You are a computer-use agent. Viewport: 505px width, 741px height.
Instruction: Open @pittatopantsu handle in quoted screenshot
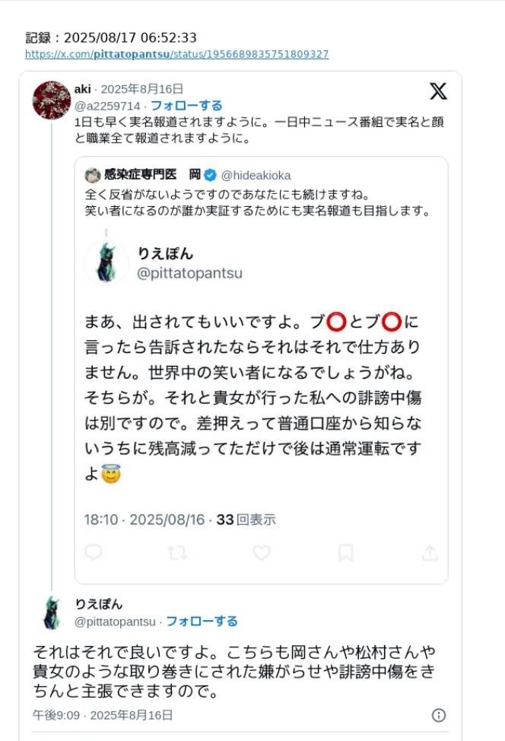(189, 273)
